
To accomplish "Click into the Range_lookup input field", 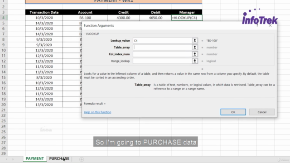I will [x=162, y=61].
